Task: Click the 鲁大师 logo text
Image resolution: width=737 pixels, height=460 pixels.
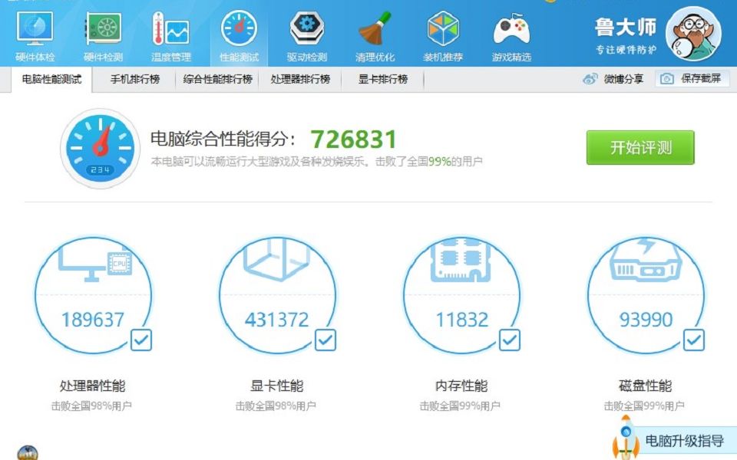Action: tap(625, 28)
